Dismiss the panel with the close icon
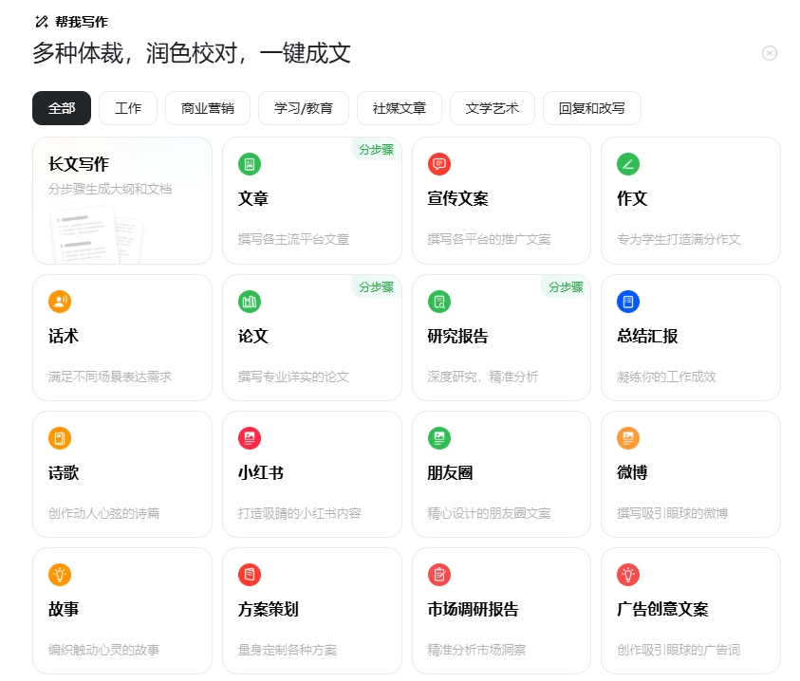This screenshot has height=681, width=800. (769, 53)
